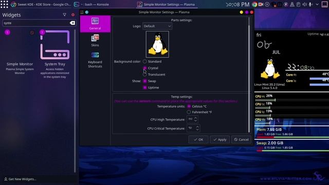
Task: Increase CPU High Temperature with up arrow
Action: click(195, 118)
